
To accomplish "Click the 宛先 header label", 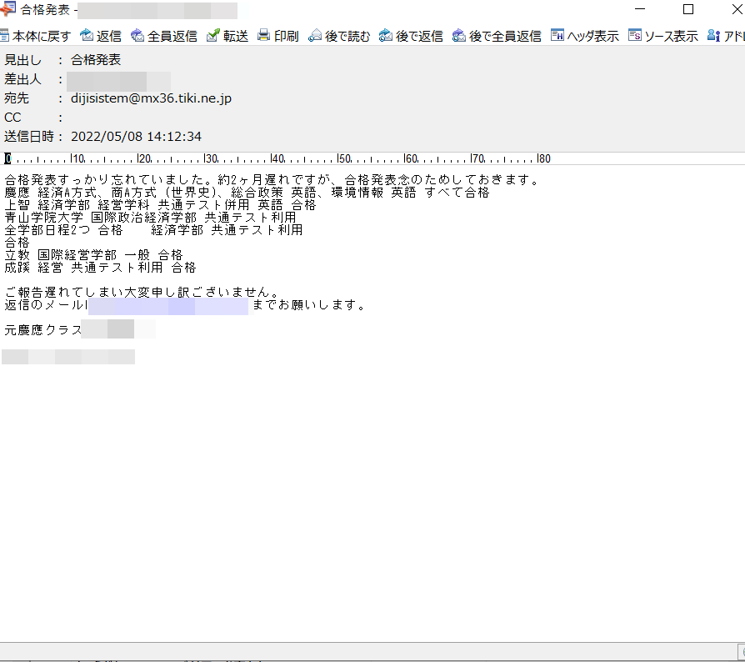I will click(x=17, y=98).
